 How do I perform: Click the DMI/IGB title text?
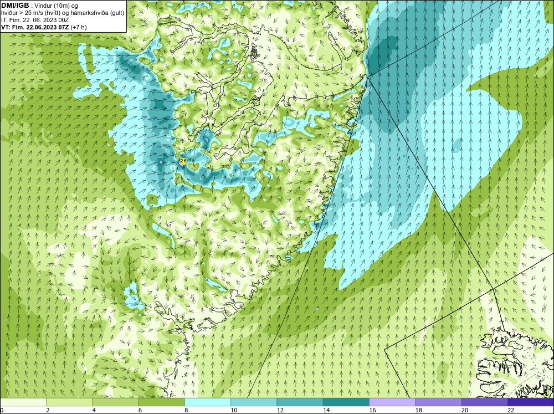click(x=15, y=6)
